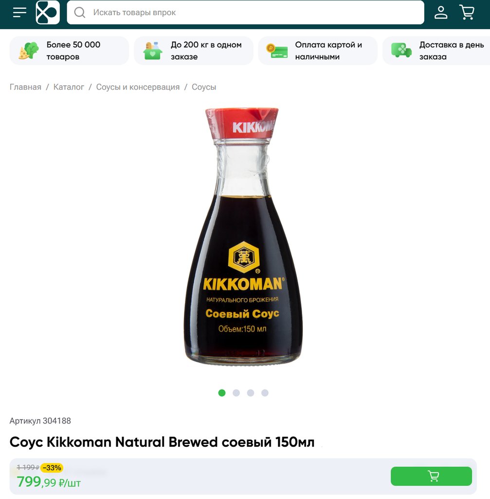
Task: Open "Соусы и консервация" breadcrumb
Action: coord(138,87)
